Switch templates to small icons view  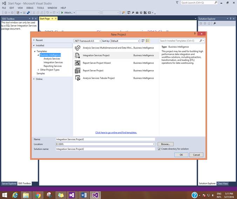pyautogui.click(x=143, y=41)
